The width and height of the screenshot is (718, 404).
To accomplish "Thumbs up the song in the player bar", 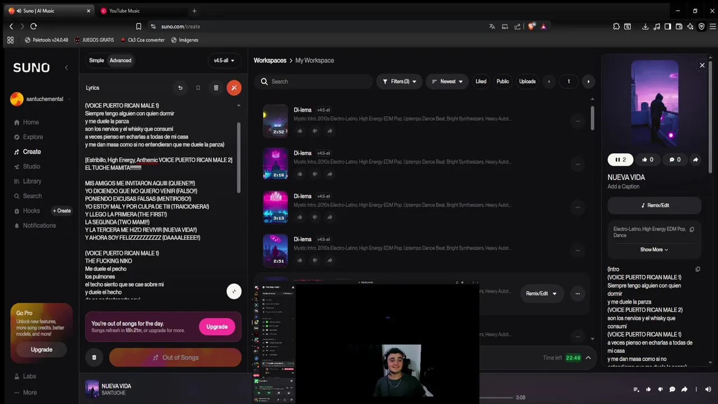I will click(648, 389).
